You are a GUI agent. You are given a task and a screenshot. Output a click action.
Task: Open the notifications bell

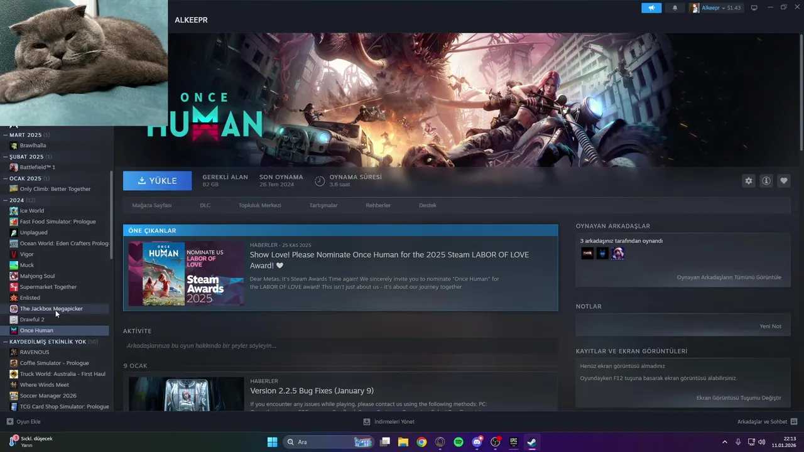tap(675, 8)
